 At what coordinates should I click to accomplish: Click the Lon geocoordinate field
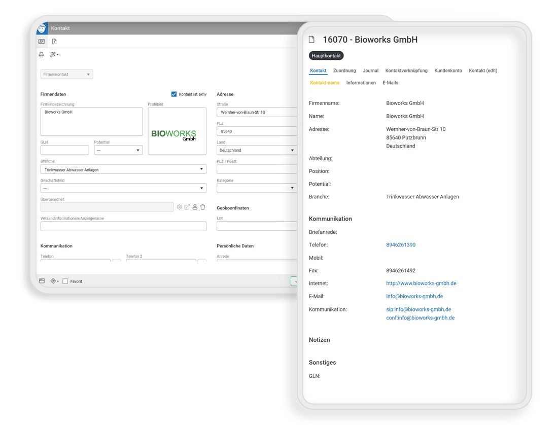pos(257,226)
